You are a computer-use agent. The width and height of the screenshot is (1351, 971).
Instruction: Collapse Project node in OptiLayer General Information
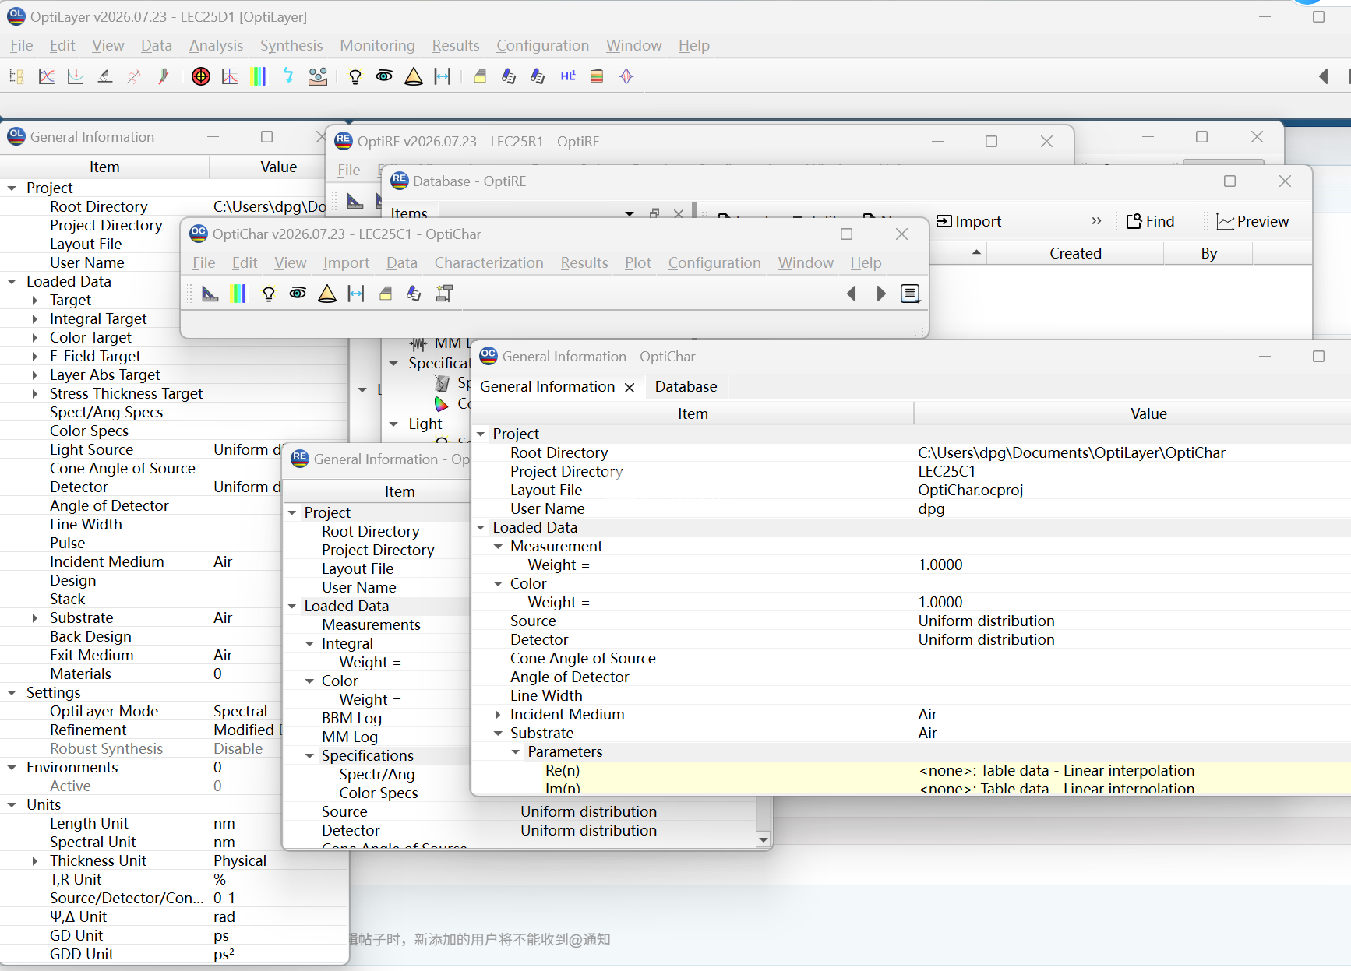pyautogui.click(x=12, y=188)
